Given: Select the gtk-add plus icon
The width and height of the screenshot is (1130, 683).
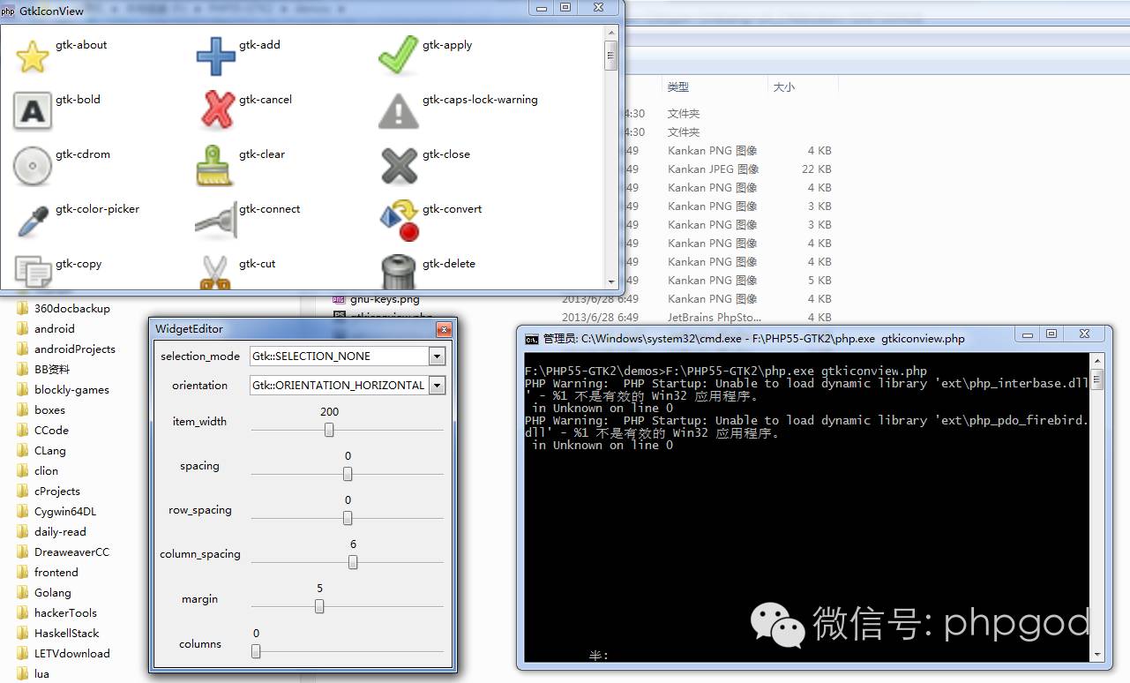Looking at the screenshot, I should pos(216,56).
